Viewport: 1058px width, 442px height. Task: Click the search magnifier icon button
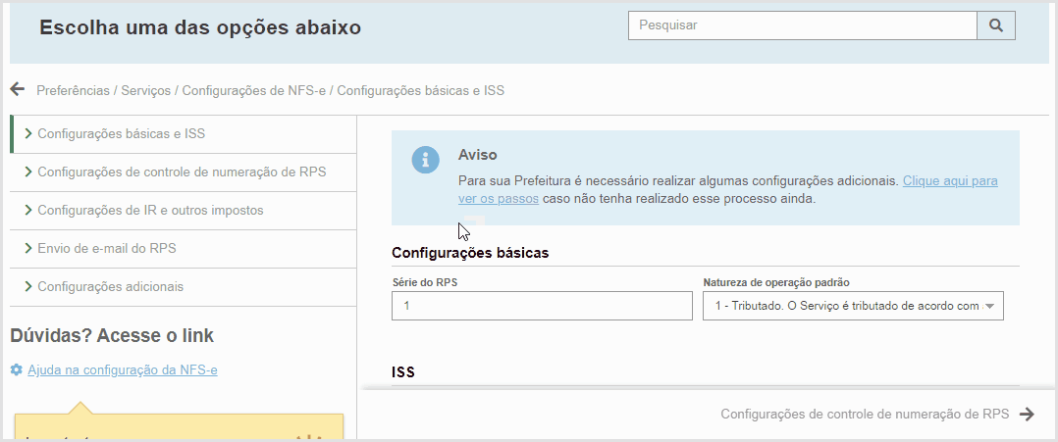pyautogui.click(x=996, y=25)
